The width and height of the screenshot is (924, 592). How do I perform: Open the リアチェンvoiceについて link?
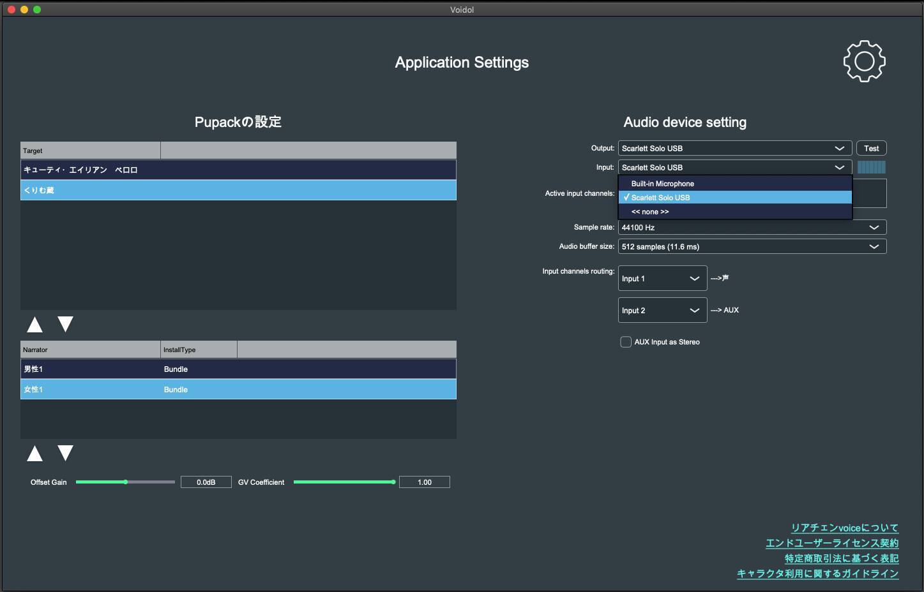click(x=844, y=528)
